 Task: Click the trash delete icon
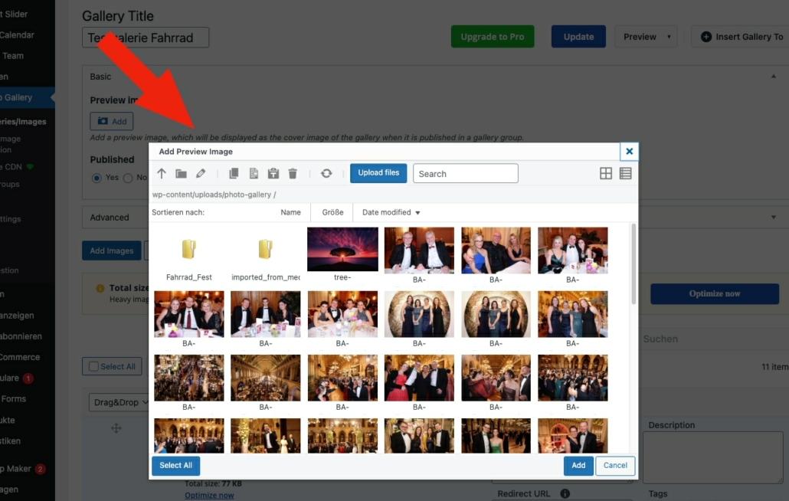[x=293, y=174]
